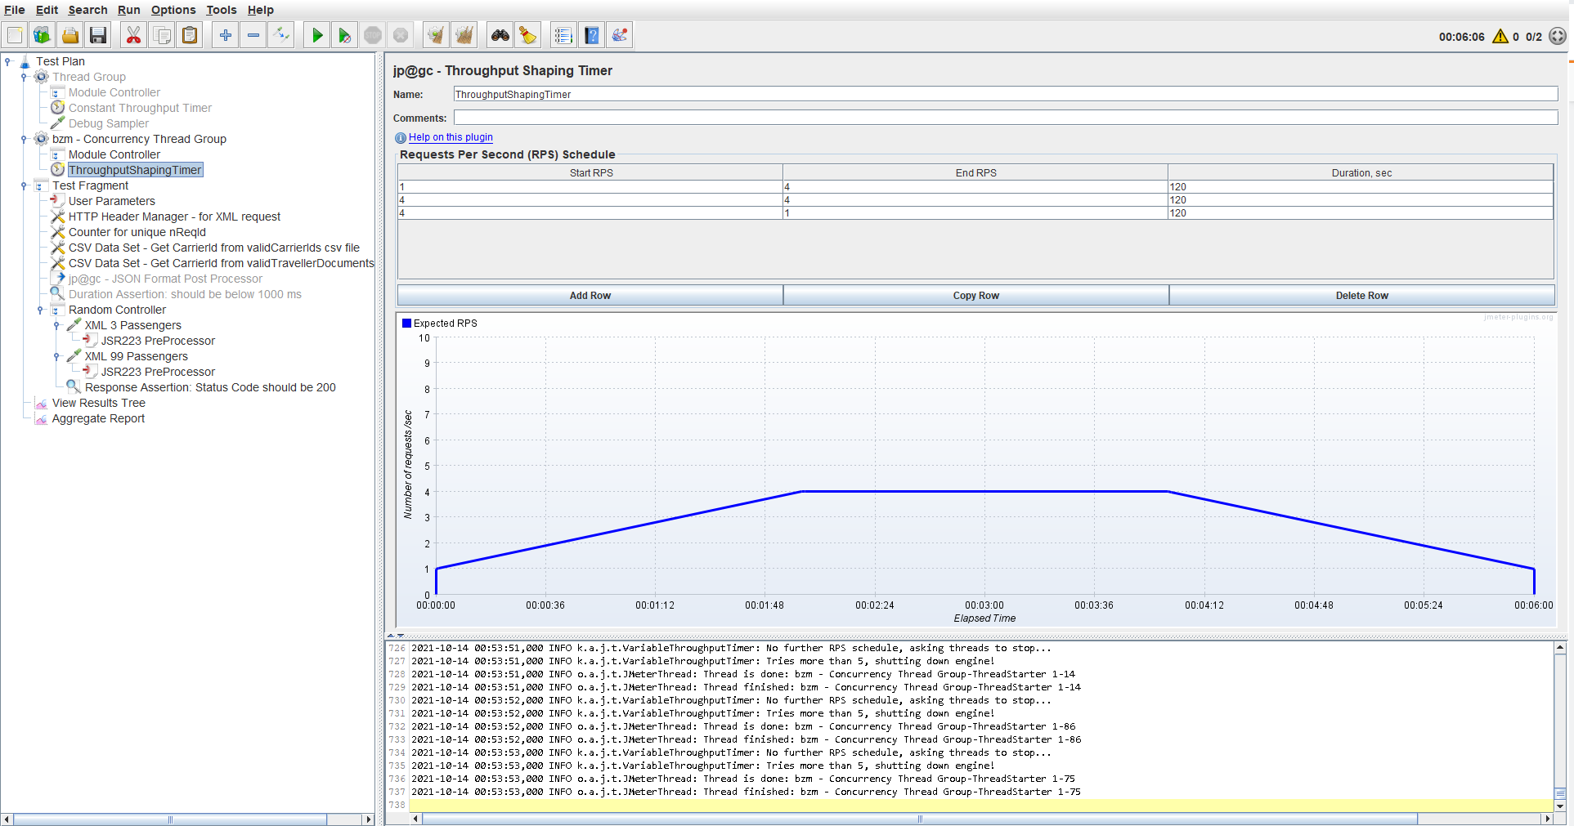Click the Paste clipboard icon
The height and width of the screenshot is (826, 1574).
coord(190,35)
